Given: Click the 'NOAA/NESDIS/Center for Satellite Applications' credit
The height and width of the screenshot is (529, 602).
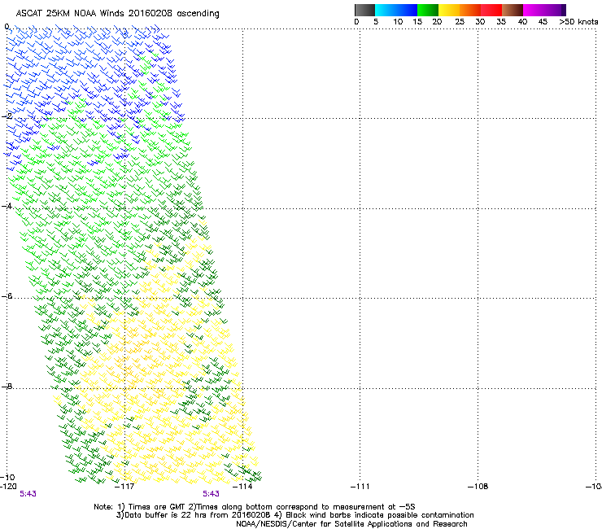Looking at the screenshot, I should click(x=351, y=524).
